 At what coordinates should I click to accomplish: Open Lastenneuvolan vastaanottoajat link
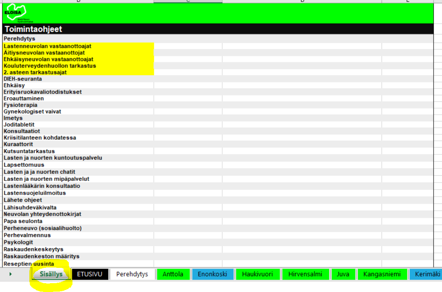click(x=48, y=46)
